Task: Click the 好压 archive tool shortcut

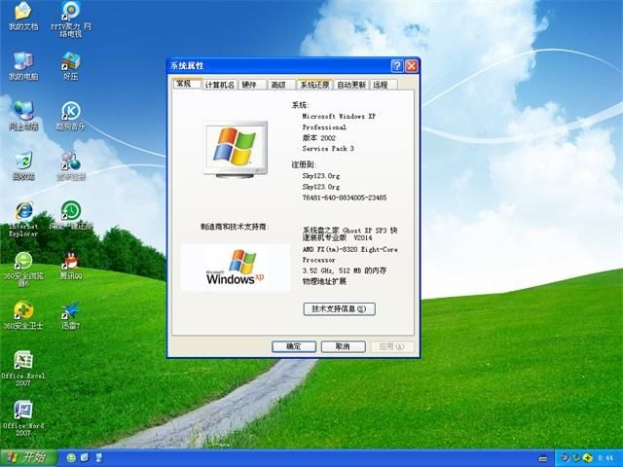Action: (71, 66)
